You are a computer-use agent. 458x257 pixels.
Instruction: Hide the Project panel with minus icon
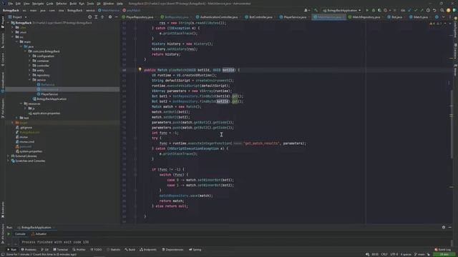(116, 17)
